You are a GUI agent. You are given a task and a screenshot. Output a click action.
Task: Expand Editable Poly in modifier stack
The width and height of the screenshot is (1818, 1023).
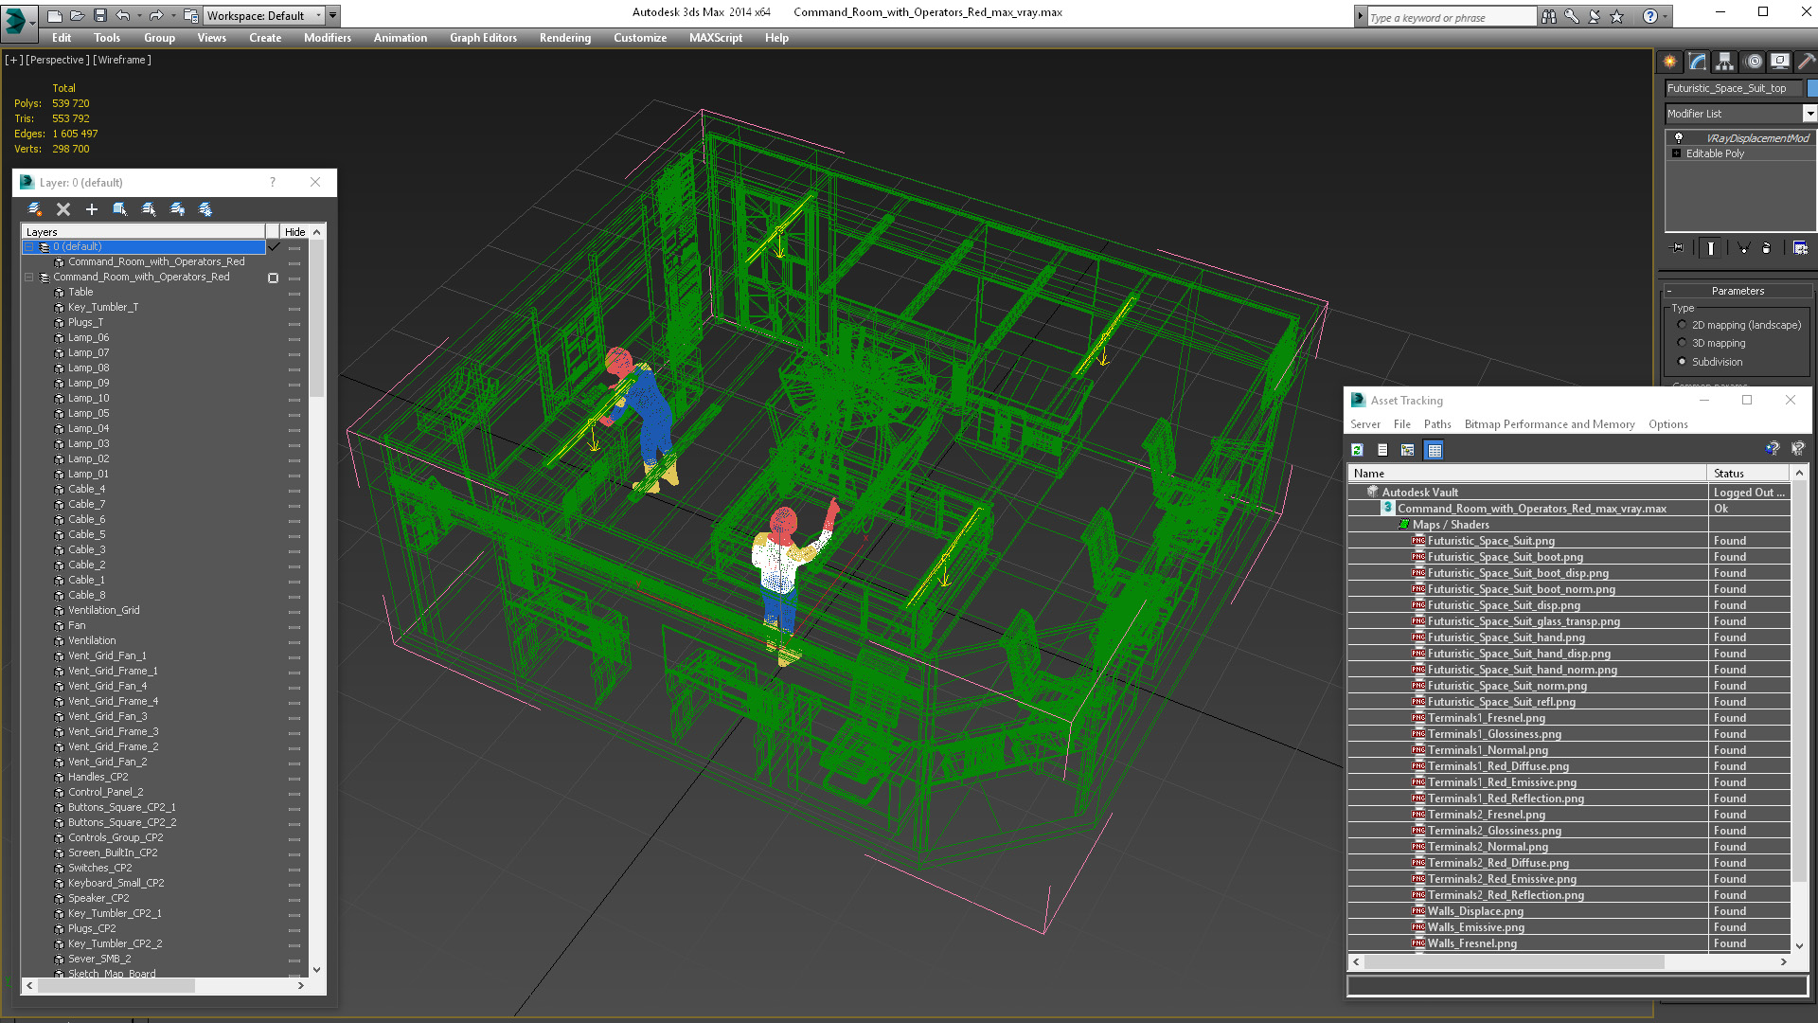(1677, 153)
